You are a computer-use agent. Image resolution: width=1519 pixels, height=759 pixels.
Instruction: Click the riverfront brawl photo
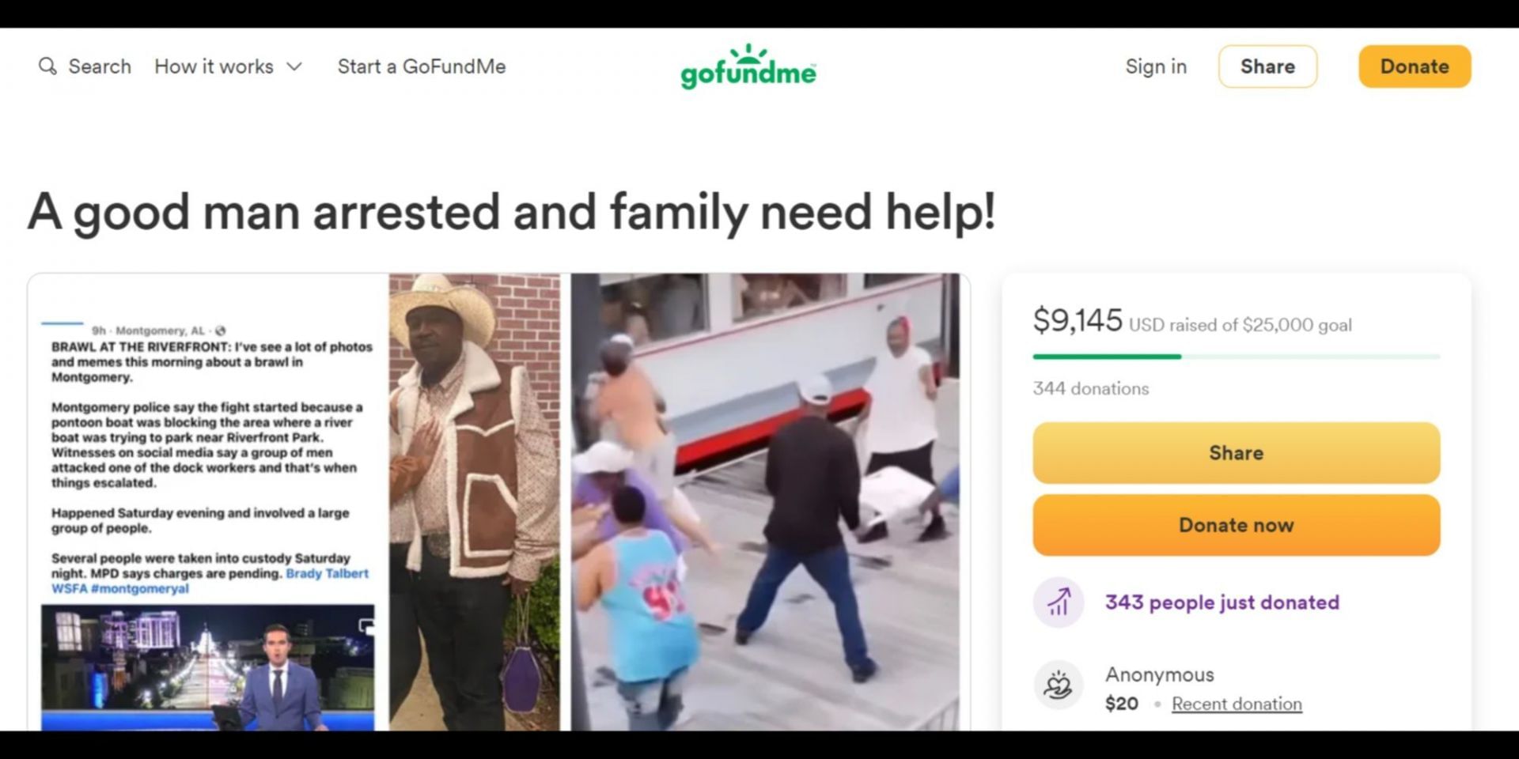(765, 502)
